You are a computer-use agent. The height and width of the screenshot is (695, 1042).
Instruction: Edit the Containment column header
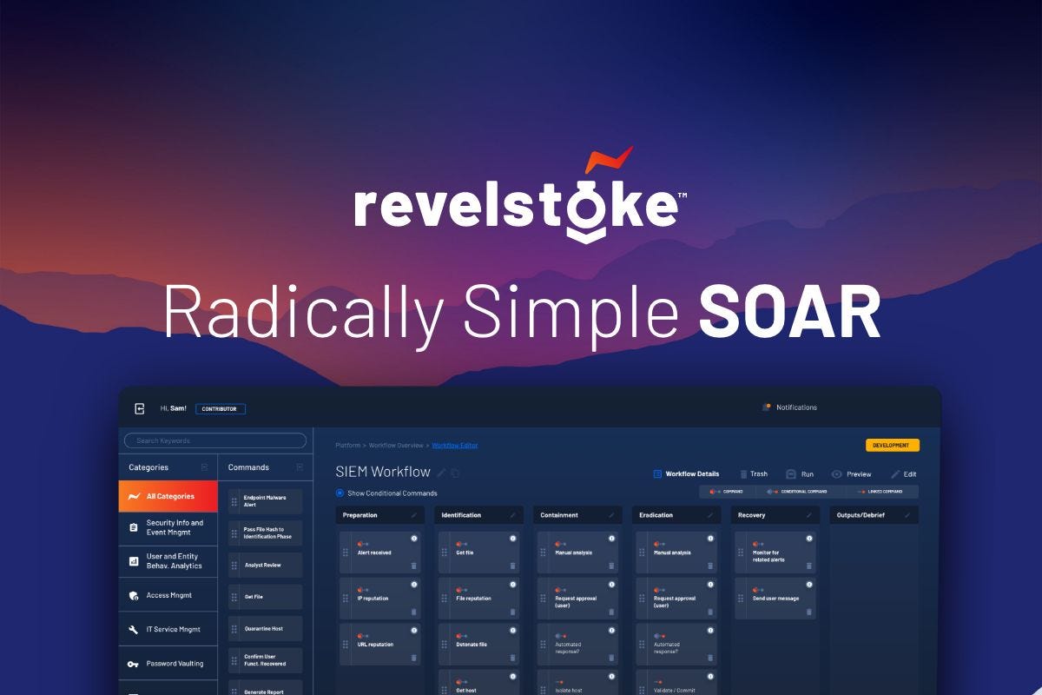click(612, 515)
